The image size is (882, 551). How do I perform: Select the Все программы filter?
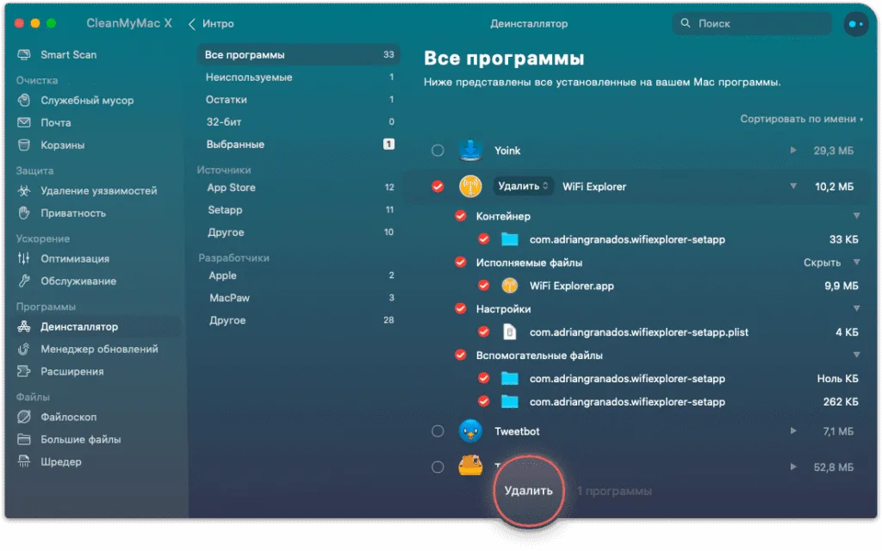tap(299, 54)
